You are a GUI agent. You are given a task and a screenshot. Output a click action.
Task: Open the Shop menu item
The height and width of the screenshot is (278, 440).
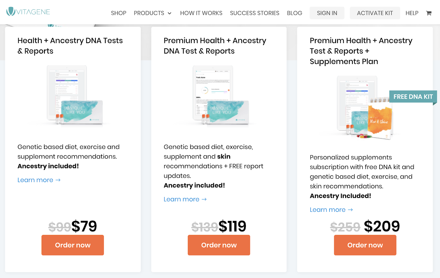point(119,13)
